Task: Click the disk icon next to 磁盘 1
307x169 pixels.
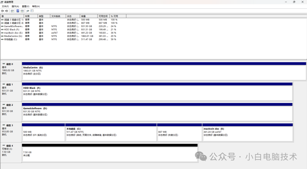Action: (4, 84)
